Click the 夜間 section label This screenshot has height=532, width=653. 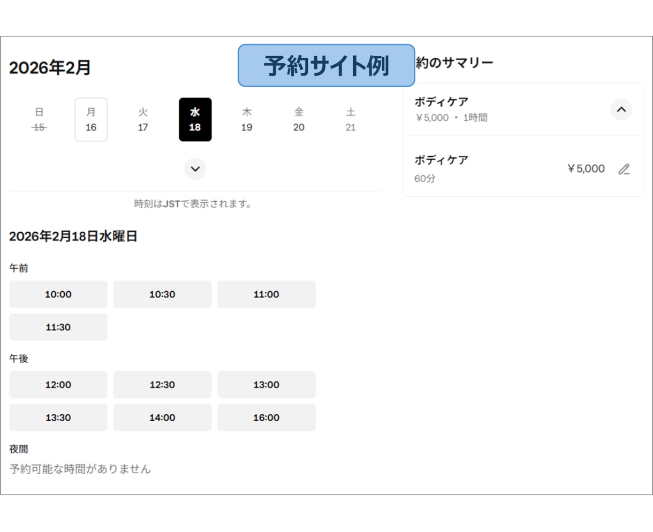pyautogui.click(x=19, y=449)
